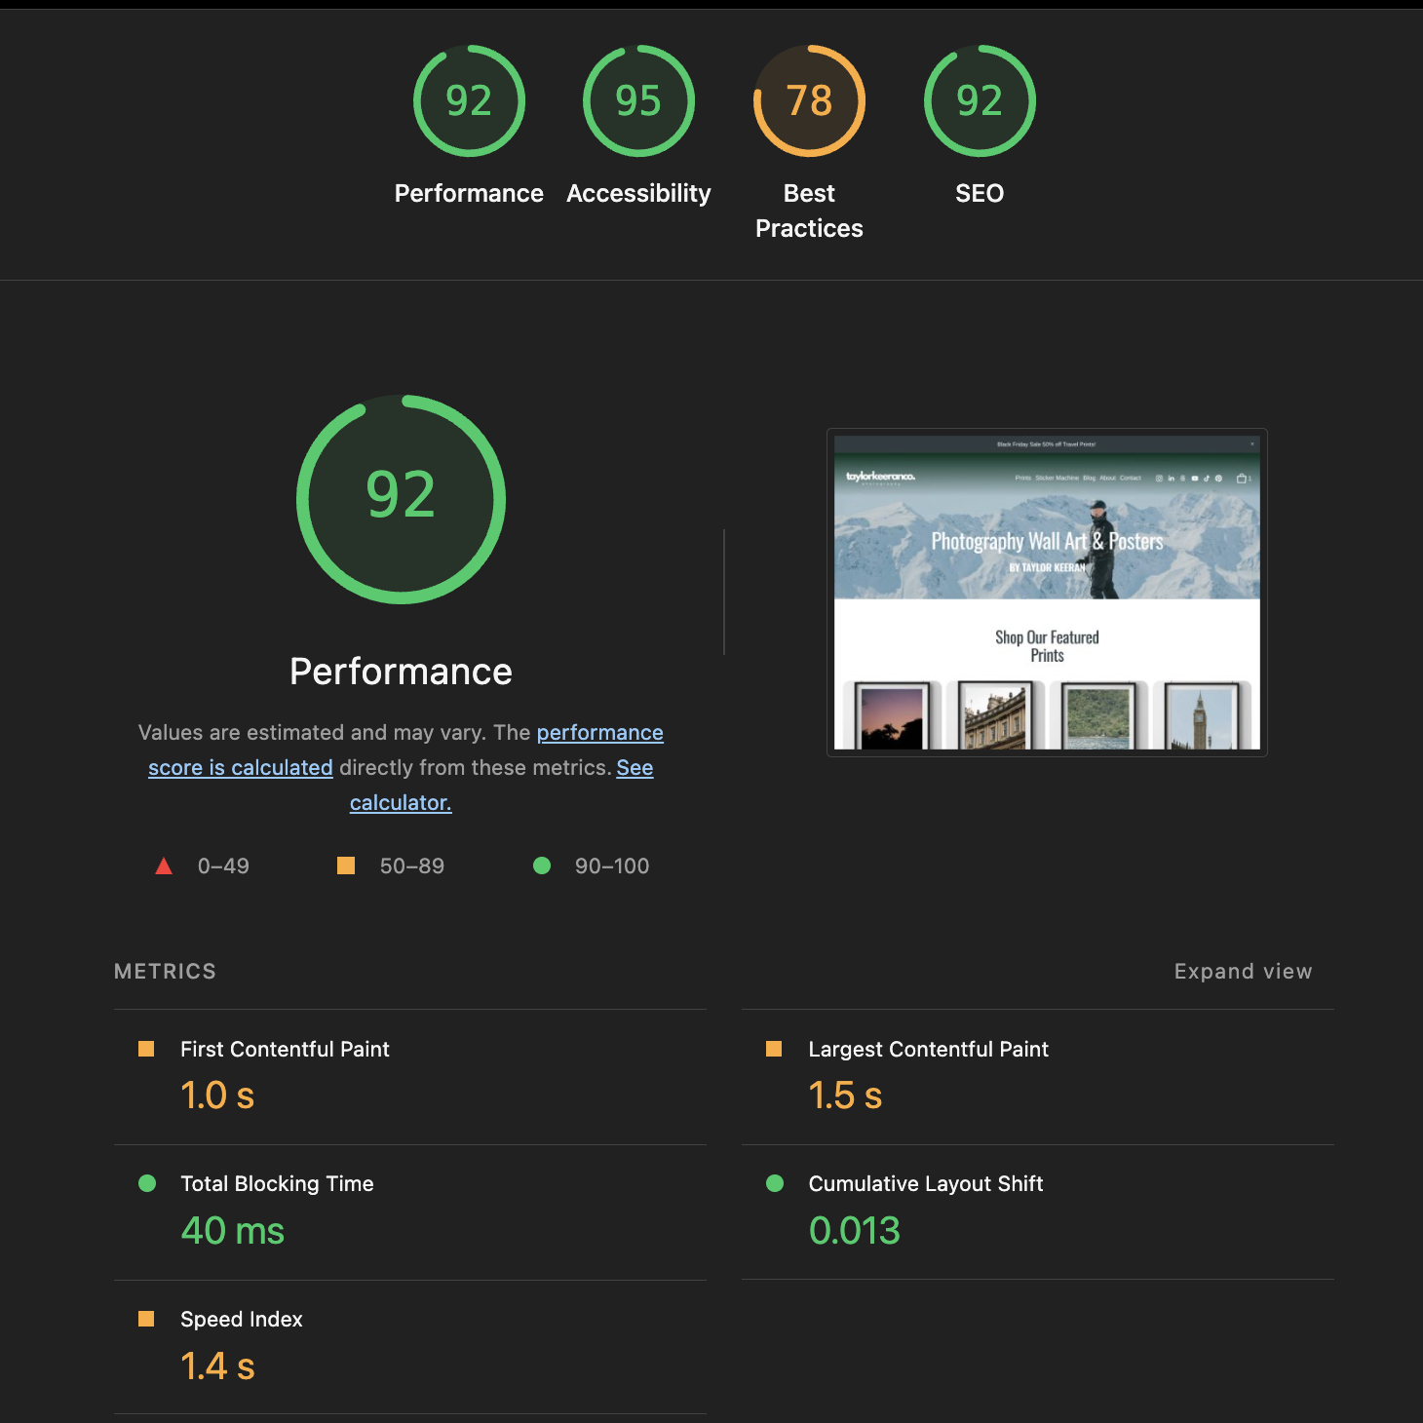The image size is (1423, 1423).
Task: Select the Best Practices score of 78
Action: click(808, 100)
